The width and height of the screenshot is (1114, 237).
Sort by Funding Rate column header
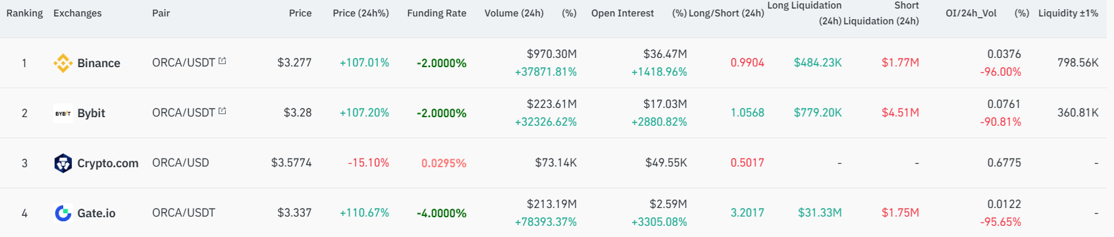(437, 13)
